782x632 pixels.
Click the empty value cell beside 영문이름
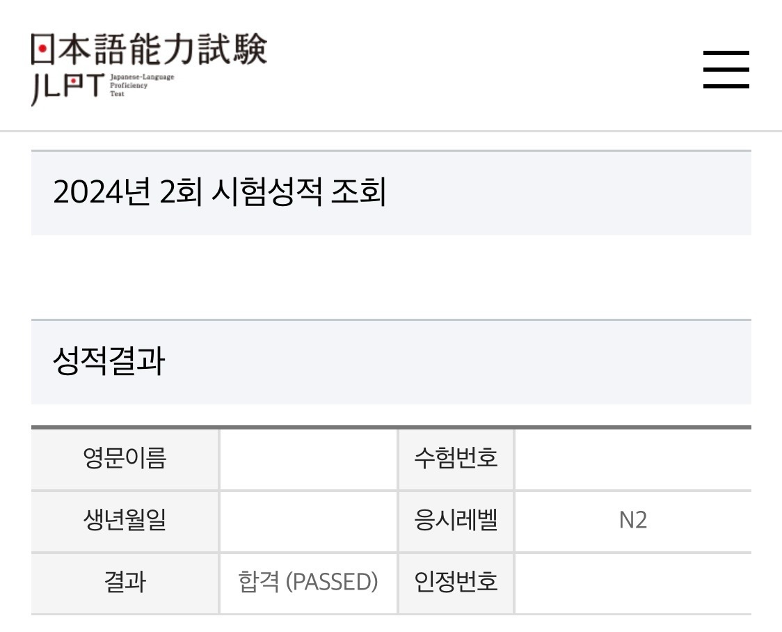pos(308,459)
